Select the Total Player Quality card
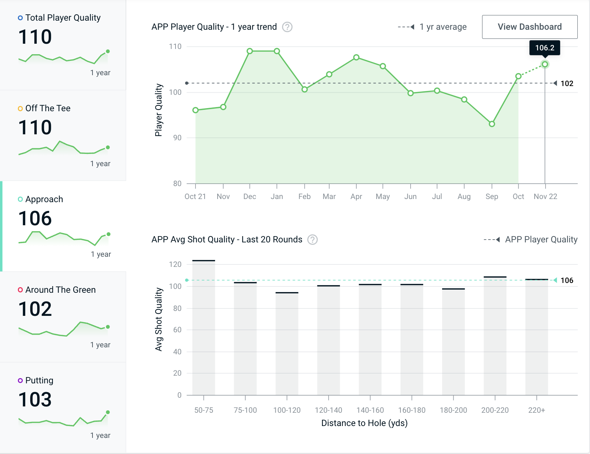Screen dimensions: 590x454 tap(63, 45)
